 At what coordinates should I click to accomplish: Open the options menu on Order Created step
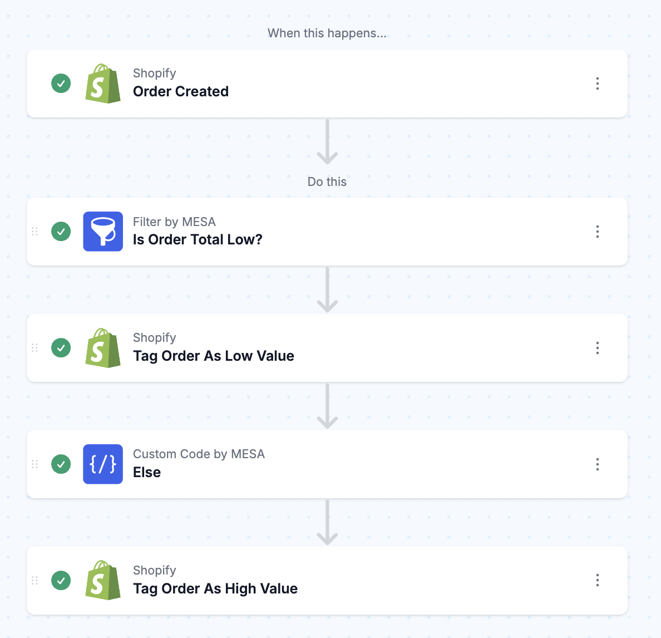[x=597, y=84]
